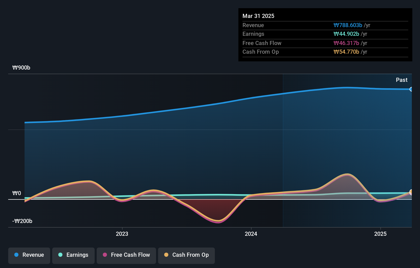Toggle the Earnings series off

tap(73, 255)
